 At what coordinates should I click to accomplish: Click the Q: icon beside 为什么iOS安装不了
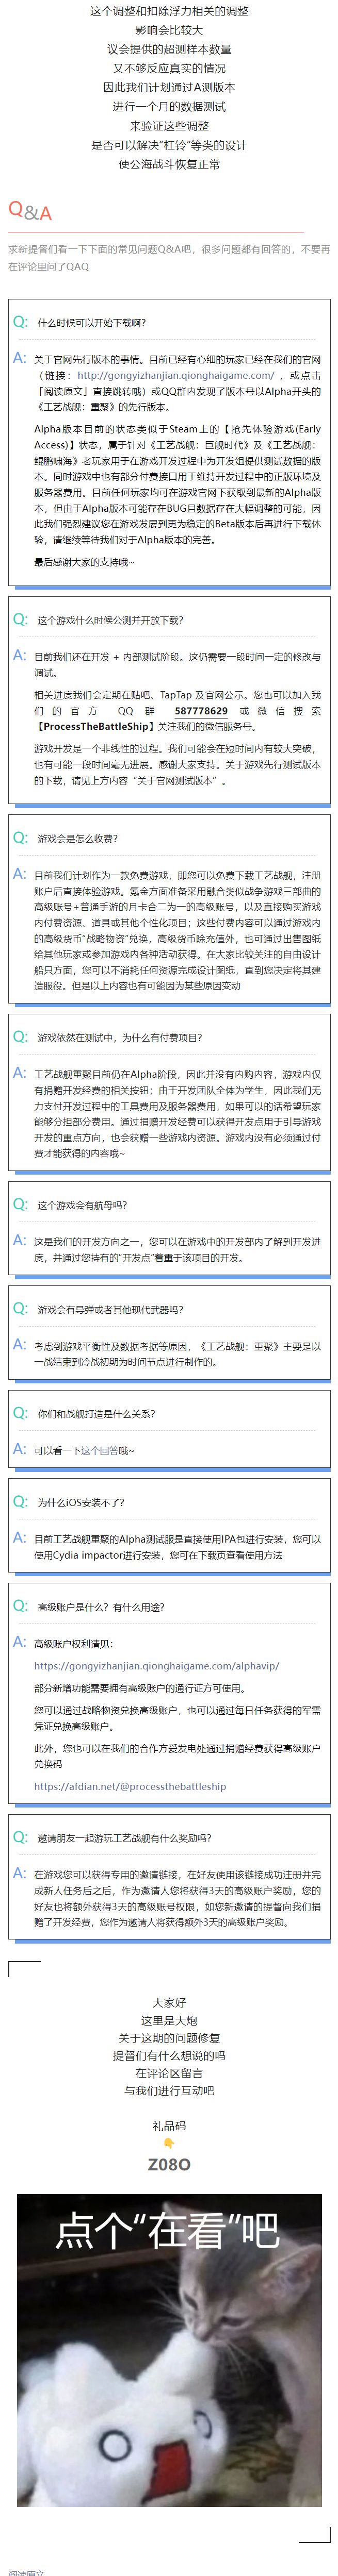[20, 1501]
